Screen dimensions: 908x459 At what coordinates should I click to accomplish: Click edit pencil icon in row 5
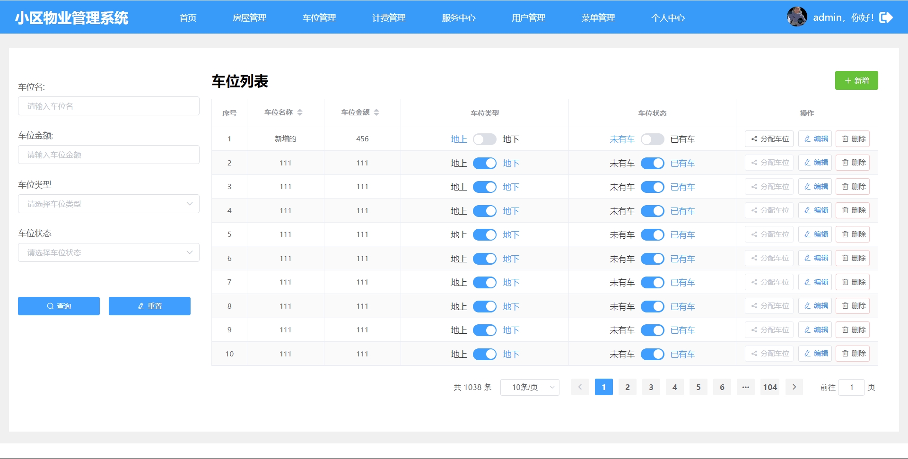807,234
